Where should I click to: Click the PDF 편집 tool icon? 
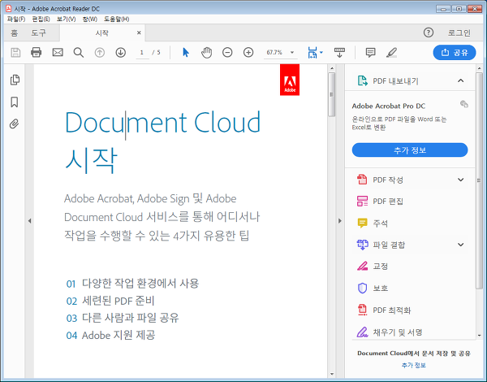362,202
